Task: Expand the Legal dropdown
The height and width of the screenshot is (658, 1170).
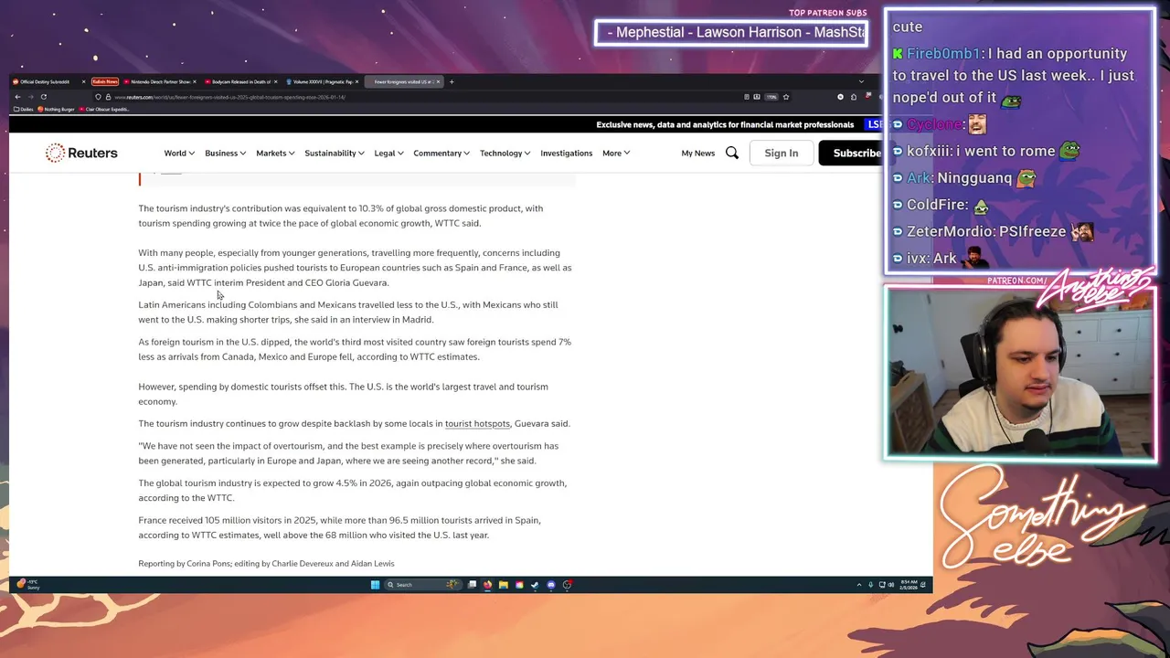Action: pyautogui.click(x=388, y=153)
